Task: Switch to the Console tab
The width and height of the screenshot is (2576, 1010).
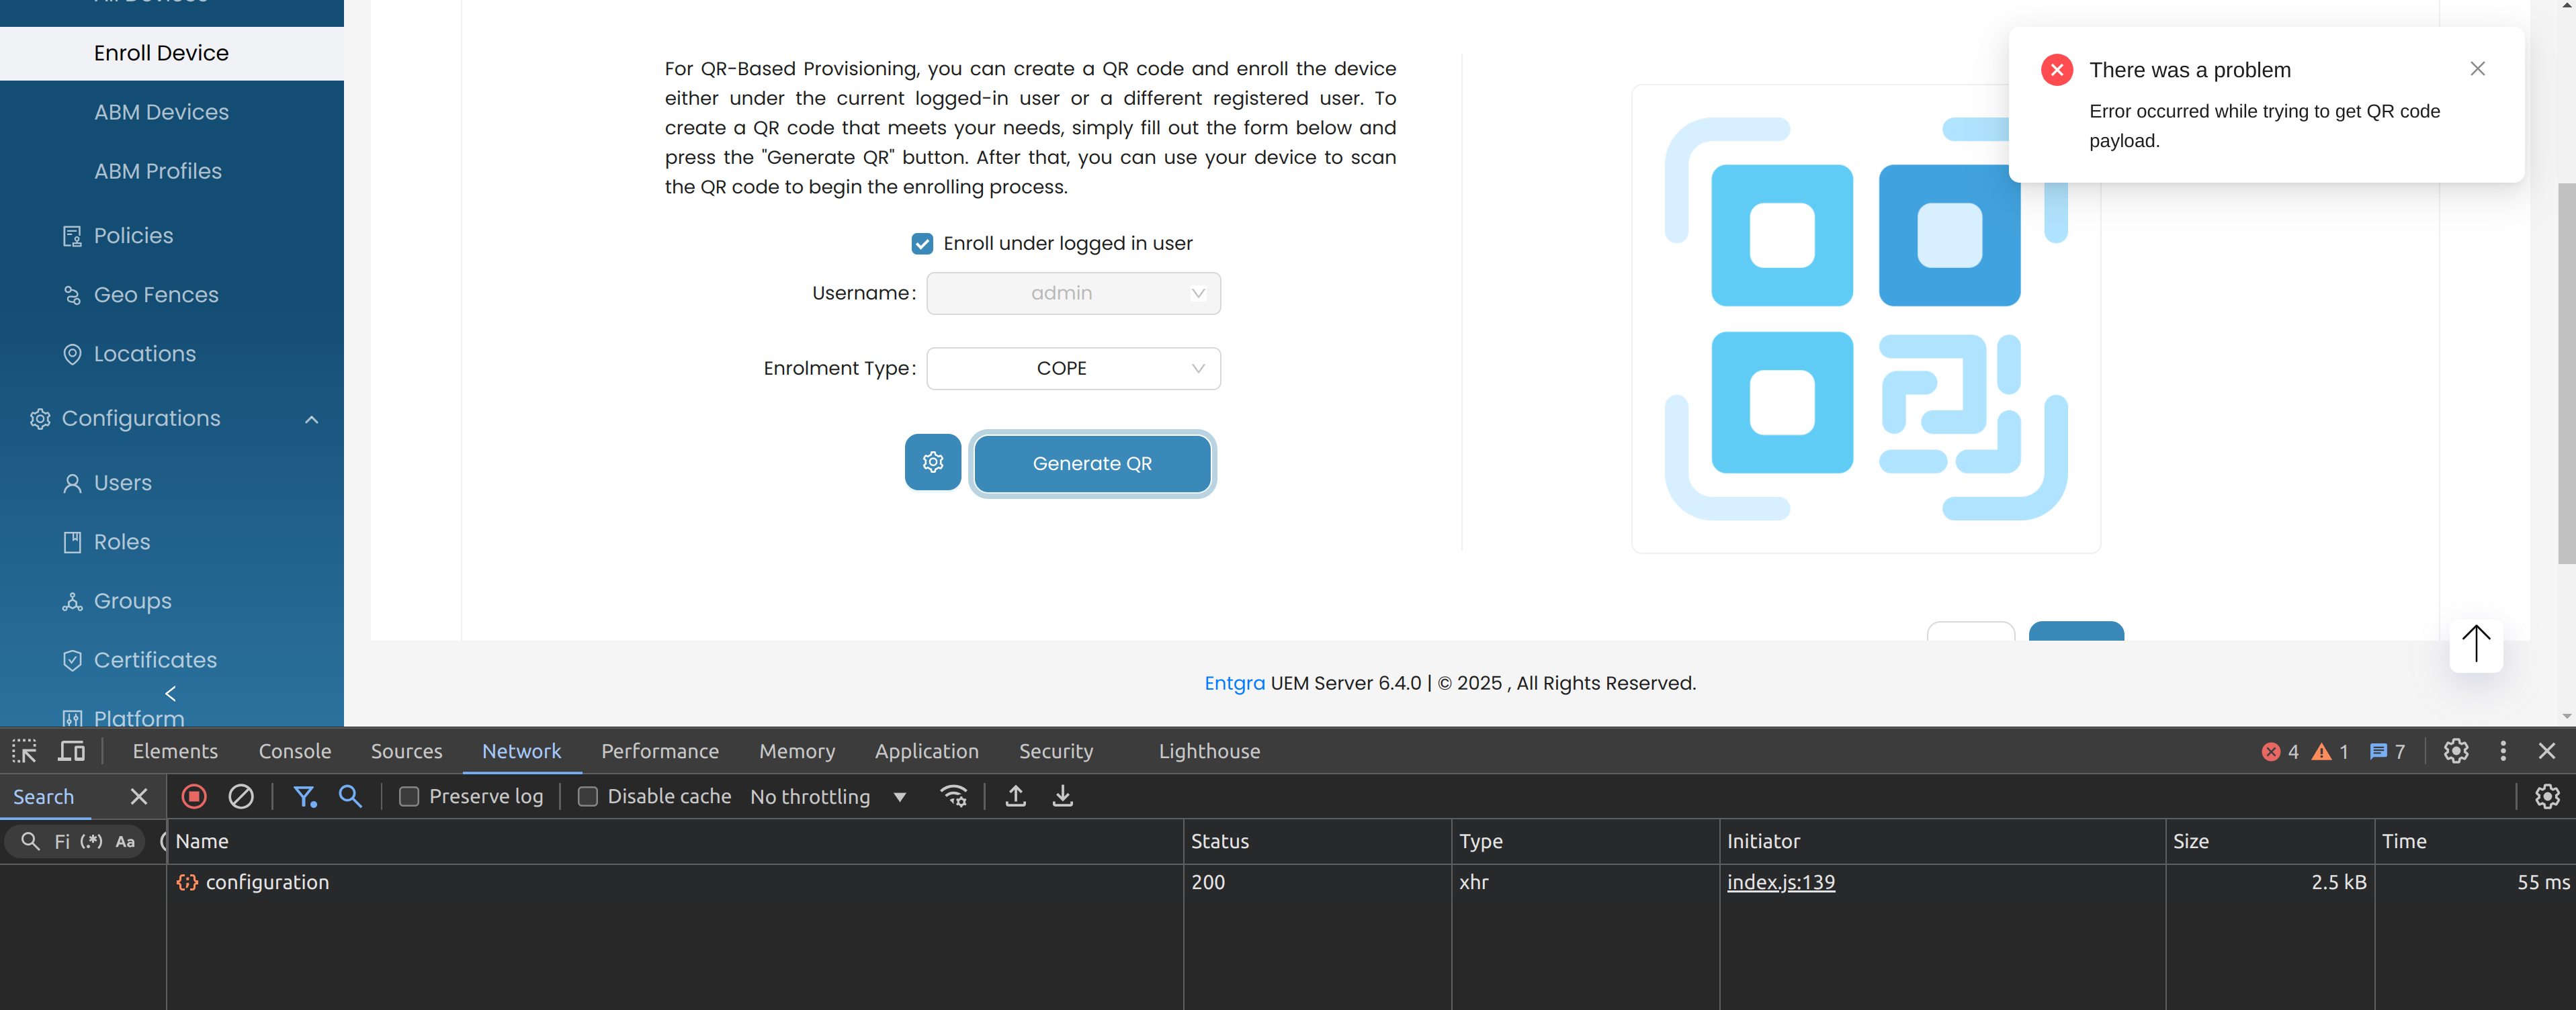Action: (x=295, y=751)
